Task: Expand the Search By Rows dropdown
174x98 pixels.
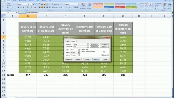Action: (x=79, y=53)
